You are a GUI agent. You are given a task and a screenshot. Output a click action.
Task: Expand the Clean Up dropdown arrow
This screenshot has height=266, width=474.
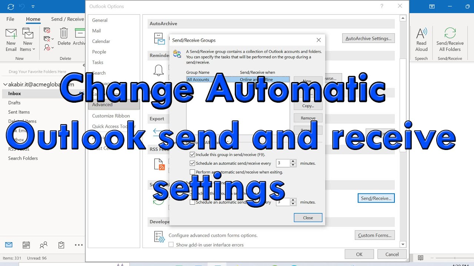(53, 39)
